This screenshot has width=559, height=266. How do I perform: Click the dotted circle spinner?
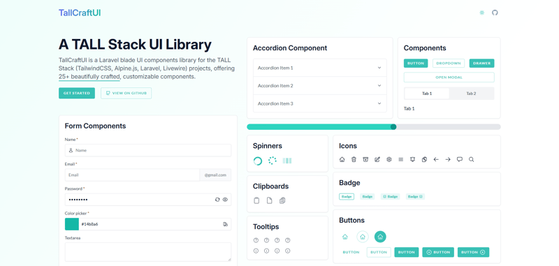click(273, 161)
